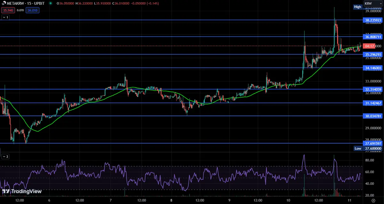Click date label 9 on time axis
This screenshot has height=204, width=384.
229,200
